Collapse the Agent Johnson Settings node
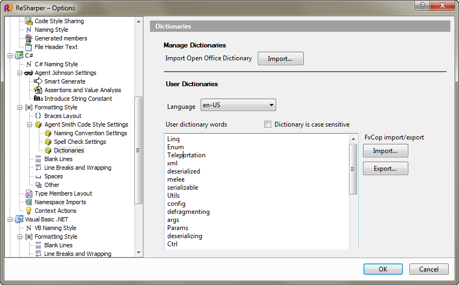The width and height of the screenshot is (459, 285). click(19, 73)
